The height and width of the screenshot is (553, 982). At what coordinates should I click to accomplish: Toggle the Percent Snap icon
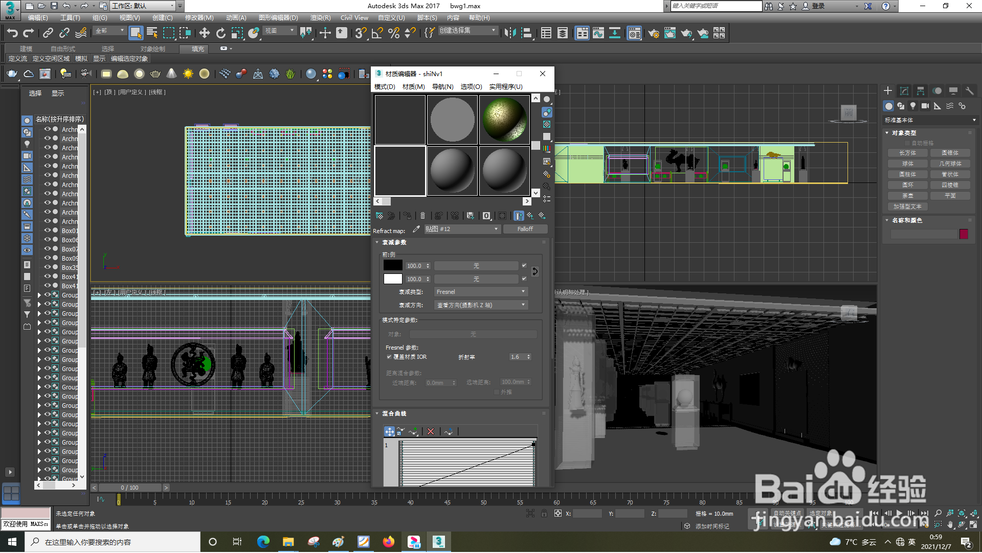click(394, 33)
